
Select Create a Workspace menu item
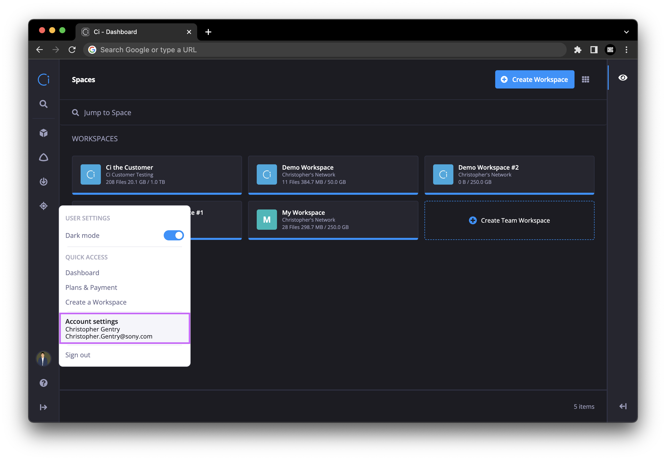[96, 302]
